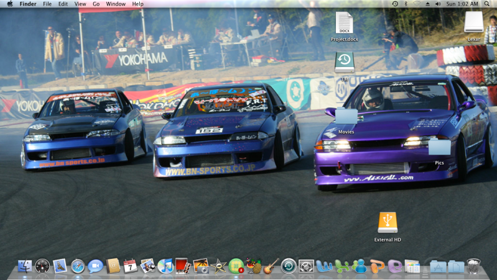Open Finder from the Dock
497x280 pixels.
(x=25, y=266)
